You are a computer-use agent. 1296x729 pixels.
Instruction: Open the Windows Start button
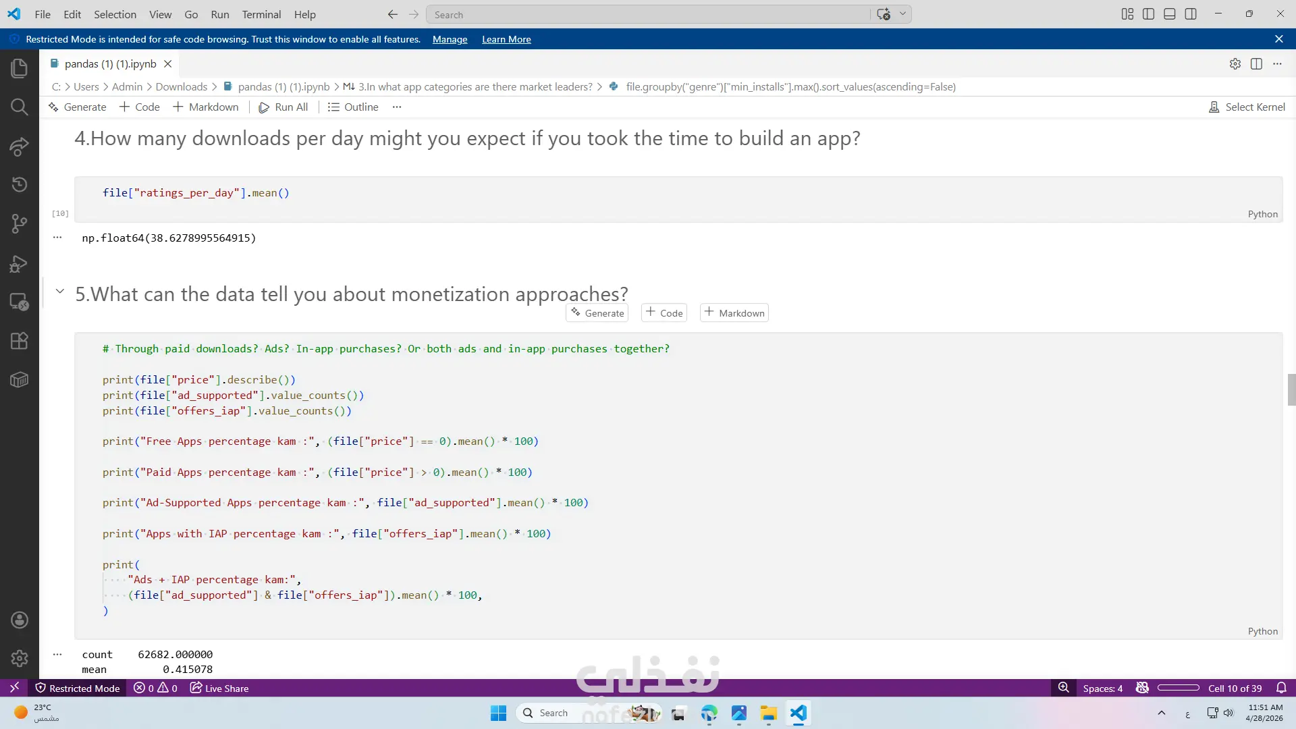pyautogui.click(x=498, y=713)
